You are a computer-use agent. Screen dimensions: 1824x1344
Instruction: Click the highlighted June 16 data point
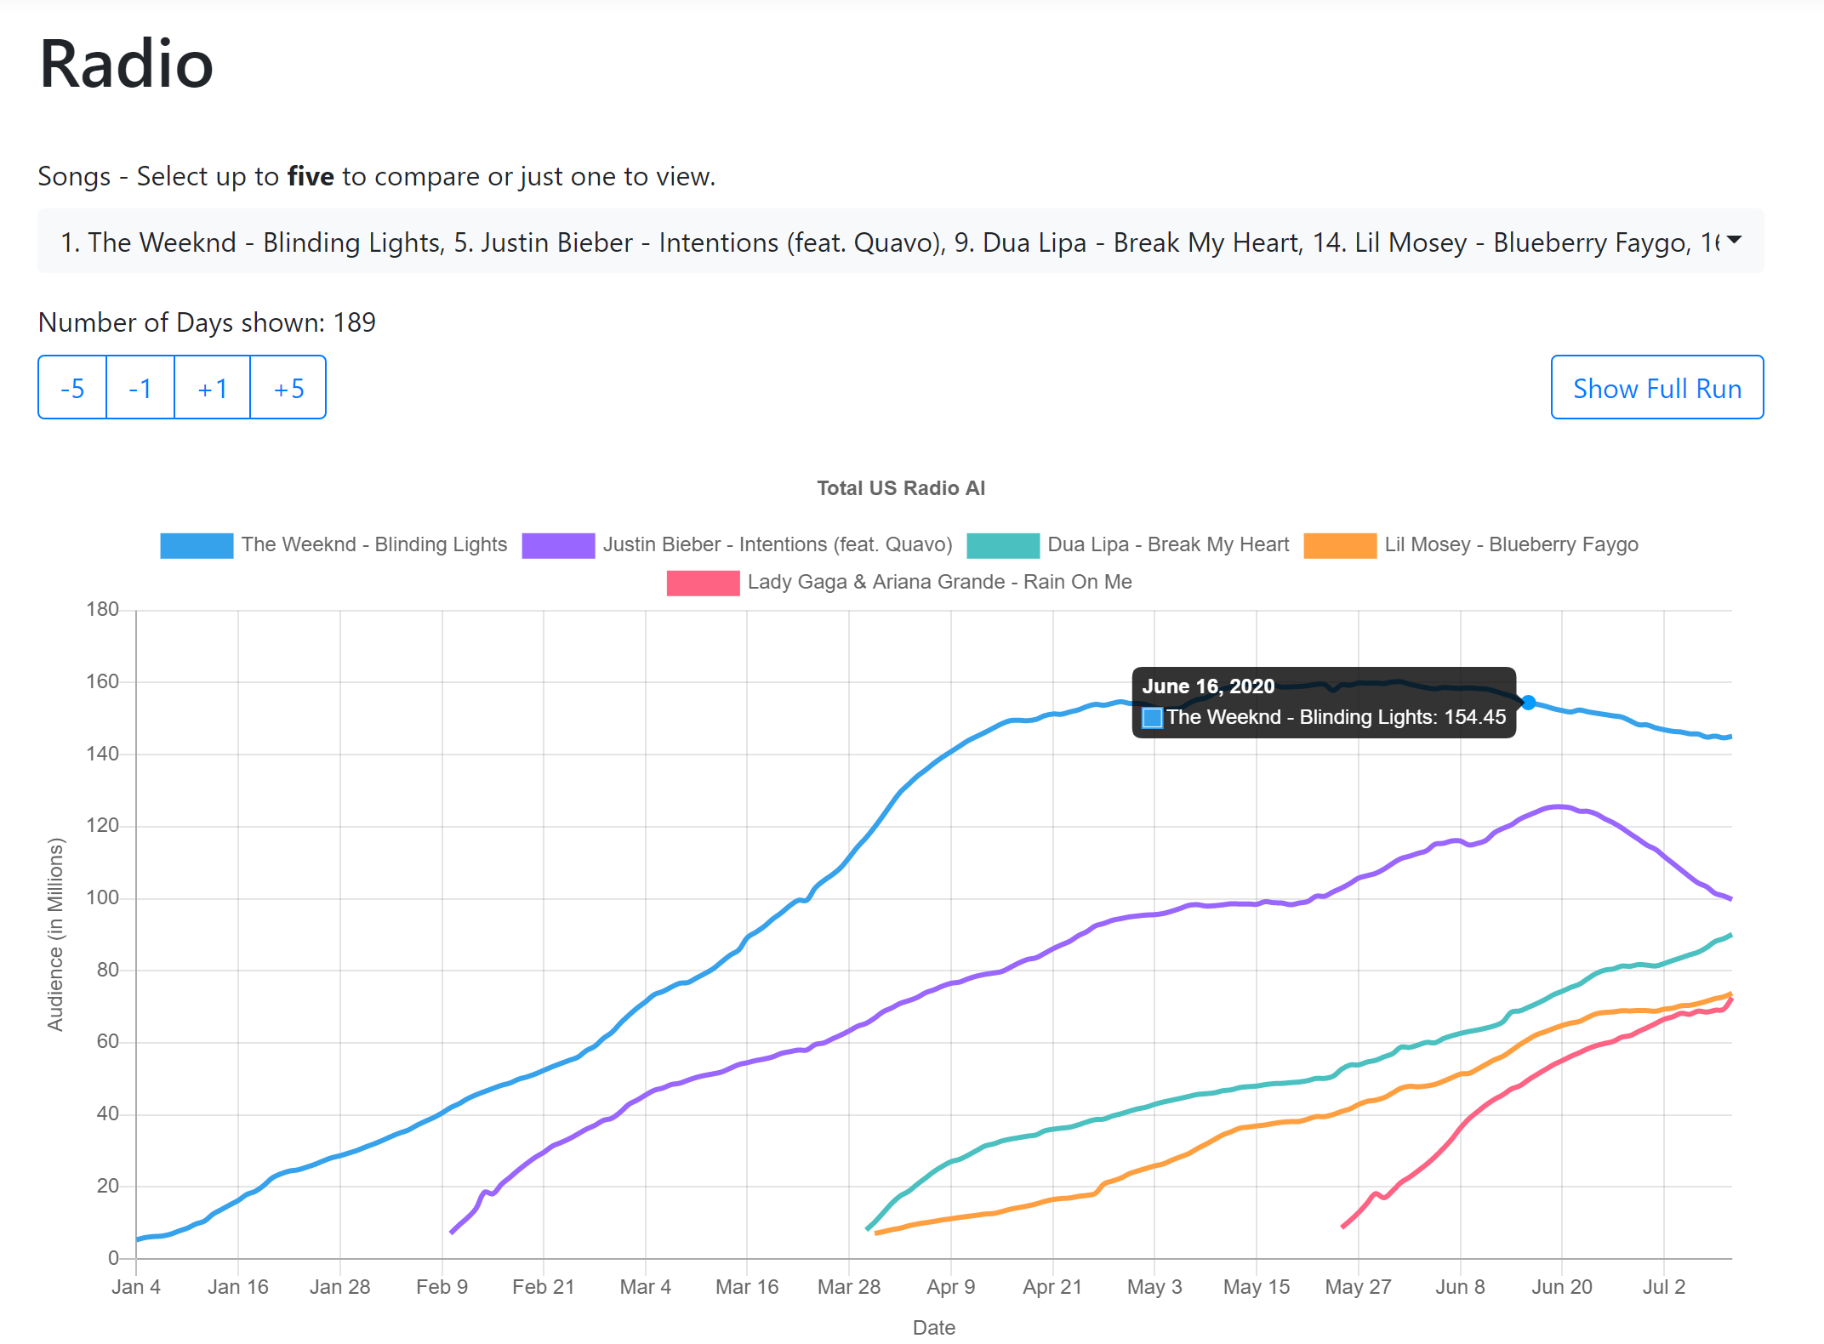click(x=1529, y=703)
